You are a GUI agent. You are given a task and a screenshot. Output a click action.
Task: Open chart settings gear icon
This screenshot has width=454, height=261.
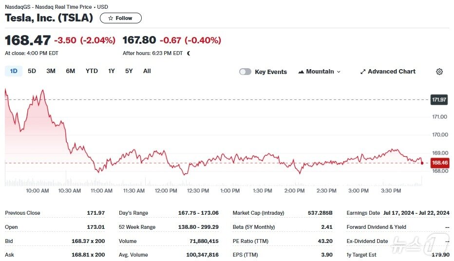(x=439, y=72)
